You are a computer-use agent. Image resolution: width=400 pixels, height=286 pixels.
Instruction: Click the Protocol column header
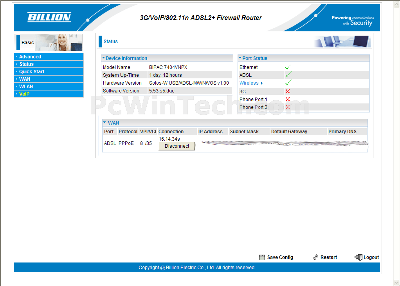[x=128, y=132]
